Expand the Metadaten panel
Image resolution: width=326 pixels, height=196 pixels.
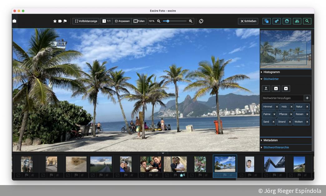[271, 140]
